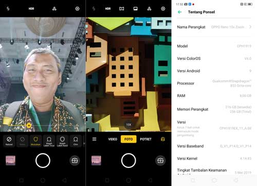Switch to VIDEO mode

[113, 139]
